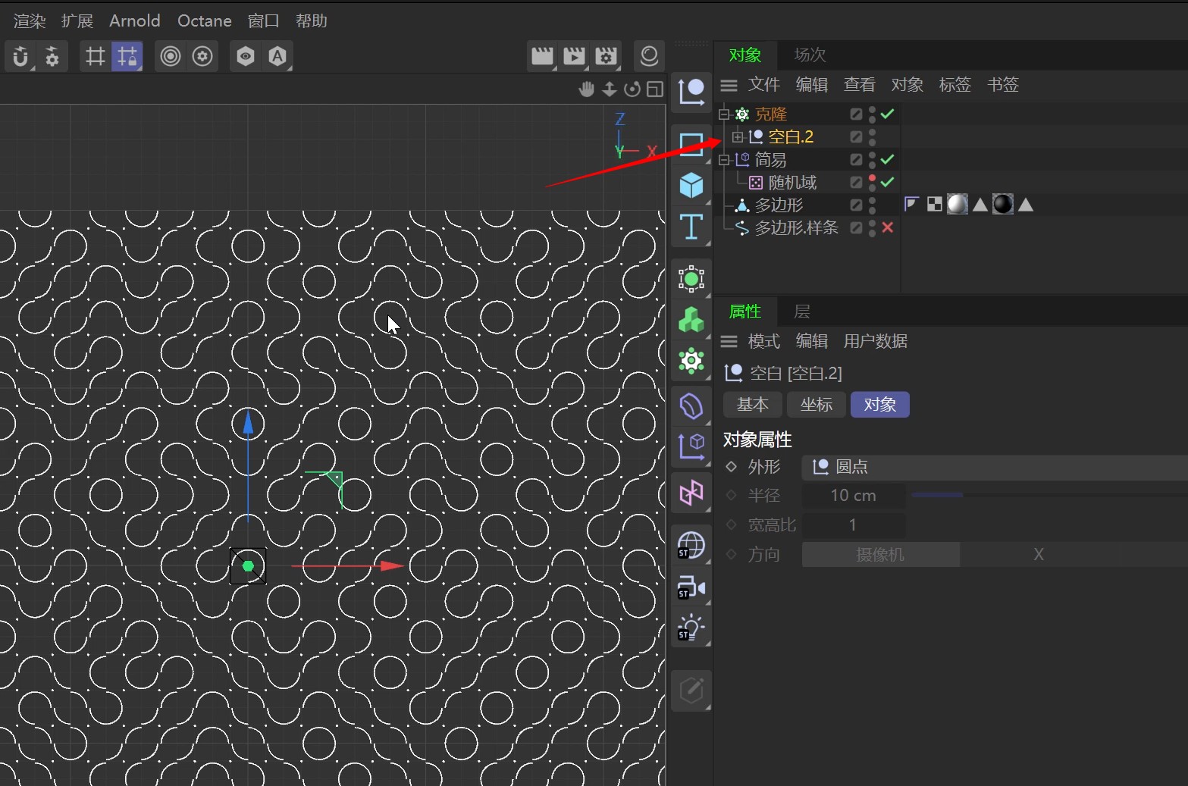Image resolution: width=1188 pixels, height=786 pixels.
Task: Click the globe scene icon
Action: (691, 546)
